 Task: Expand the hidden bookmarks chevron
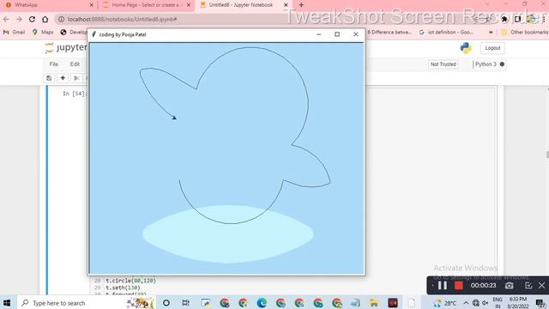click(491, 32)
